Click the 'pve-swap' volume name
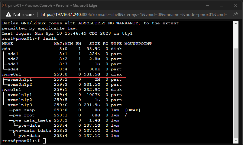Image resolution: width=243 pixels, height=145 pixels. (x=24, y=110)
